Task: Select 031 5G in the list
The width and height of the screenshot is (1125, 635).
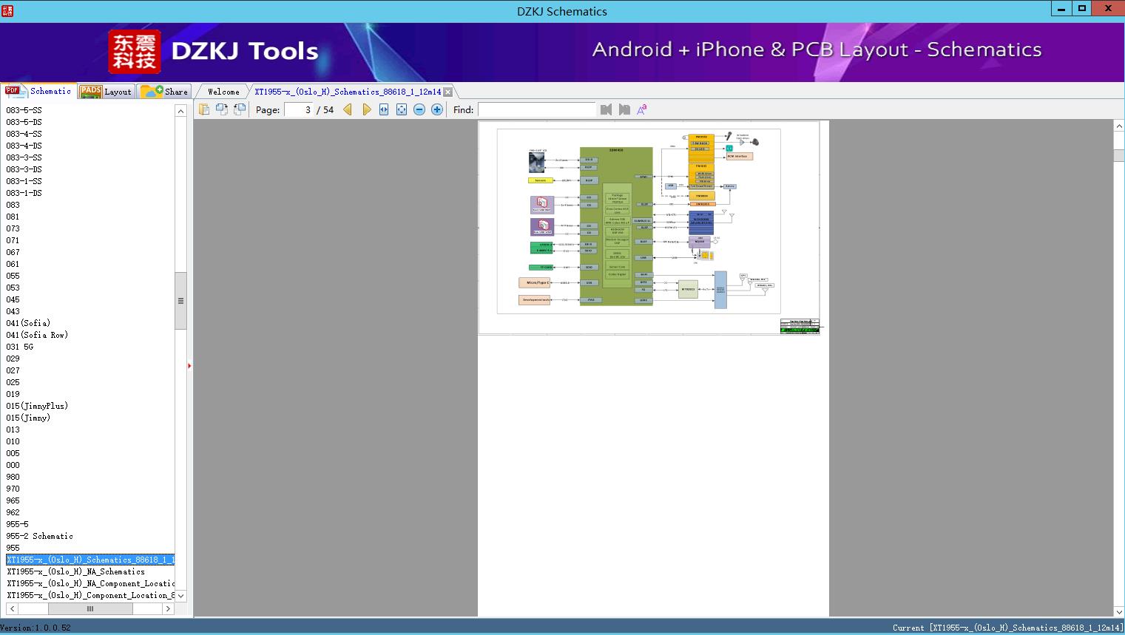Action: (x=20, y=347)
